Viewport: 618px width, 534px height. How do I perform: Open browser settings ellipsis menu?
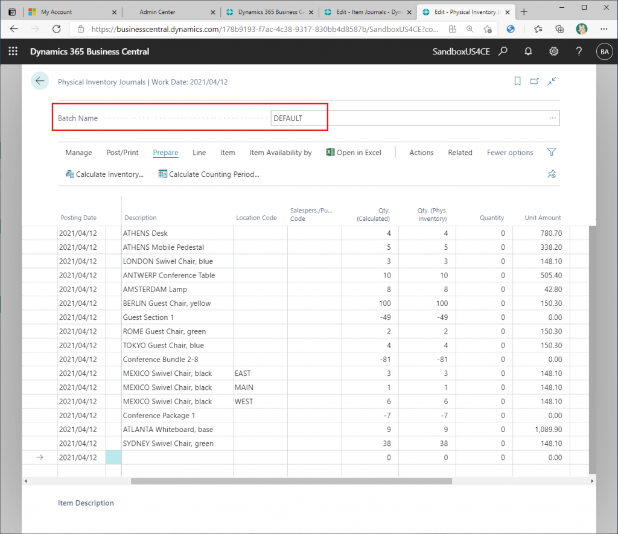point(604,29)
